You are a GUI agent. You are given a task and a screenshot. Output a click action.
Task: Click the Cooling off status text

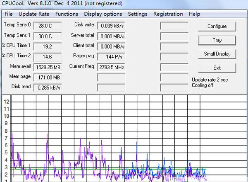pyautogui.click(x=203, y=85)
